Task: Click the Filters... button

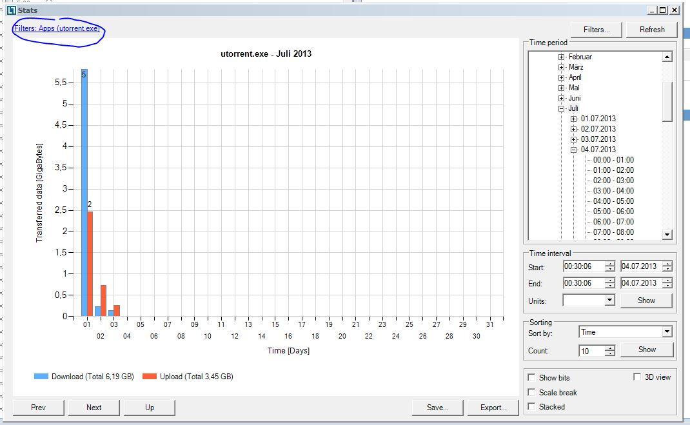Action: tap(596, 30)
